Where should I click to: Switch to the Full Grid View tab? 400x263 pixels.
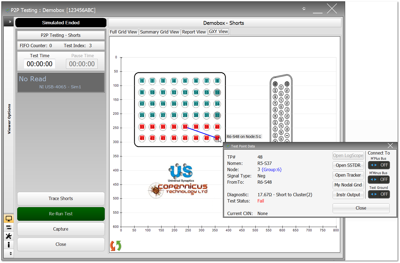(x=123, y=32)
